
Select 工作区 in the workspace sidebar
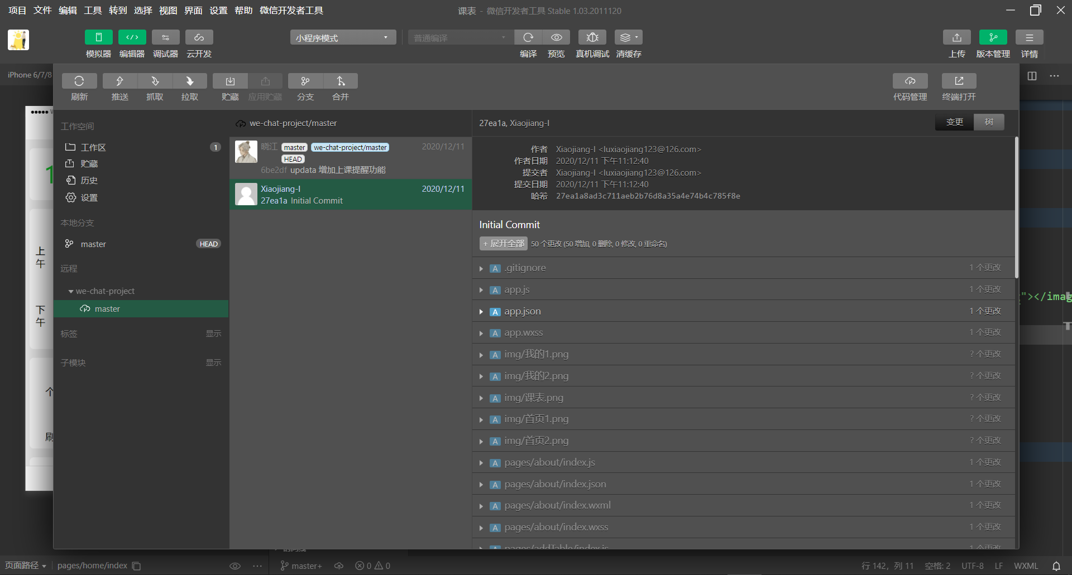coord(142,147)
